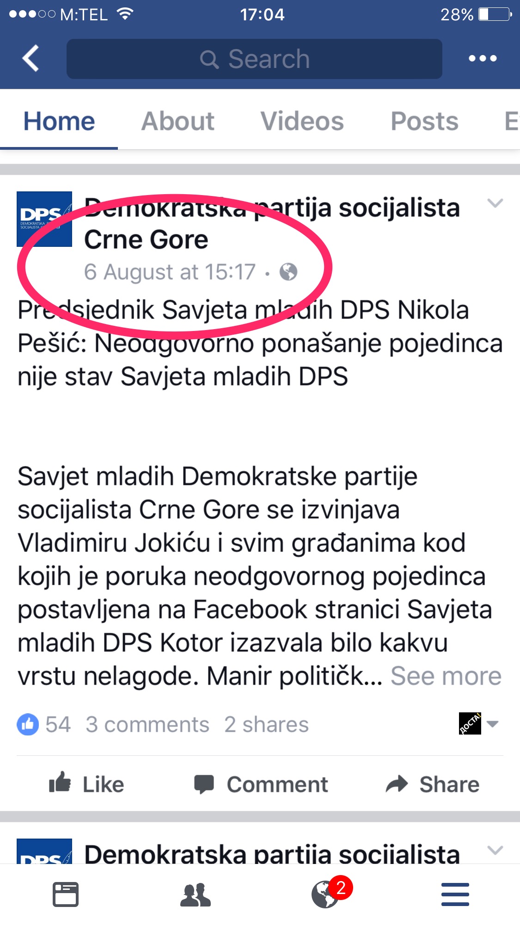The width and height of the screenshot is (520, 925).
Task: Switch to the About tab
Action: (178, 121)
